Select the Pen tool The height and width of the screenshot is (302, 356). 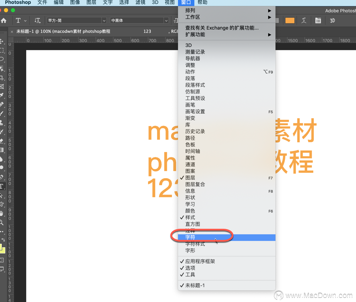coord(2,177)
